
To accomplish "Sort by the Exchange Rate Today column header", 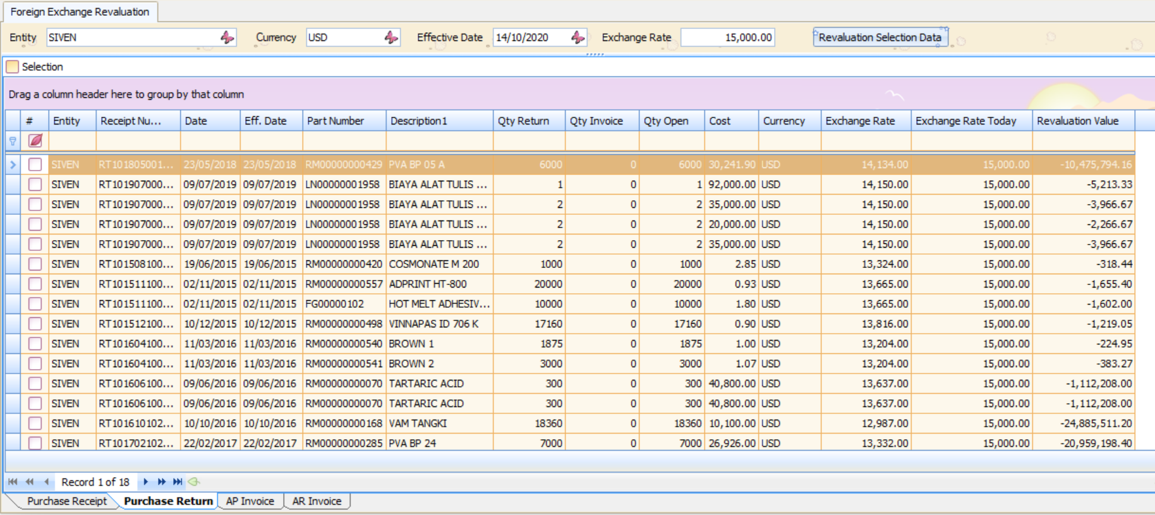I will 972,121.
